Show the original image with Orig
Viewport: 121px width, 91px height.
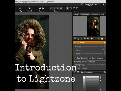pos(20,9)
